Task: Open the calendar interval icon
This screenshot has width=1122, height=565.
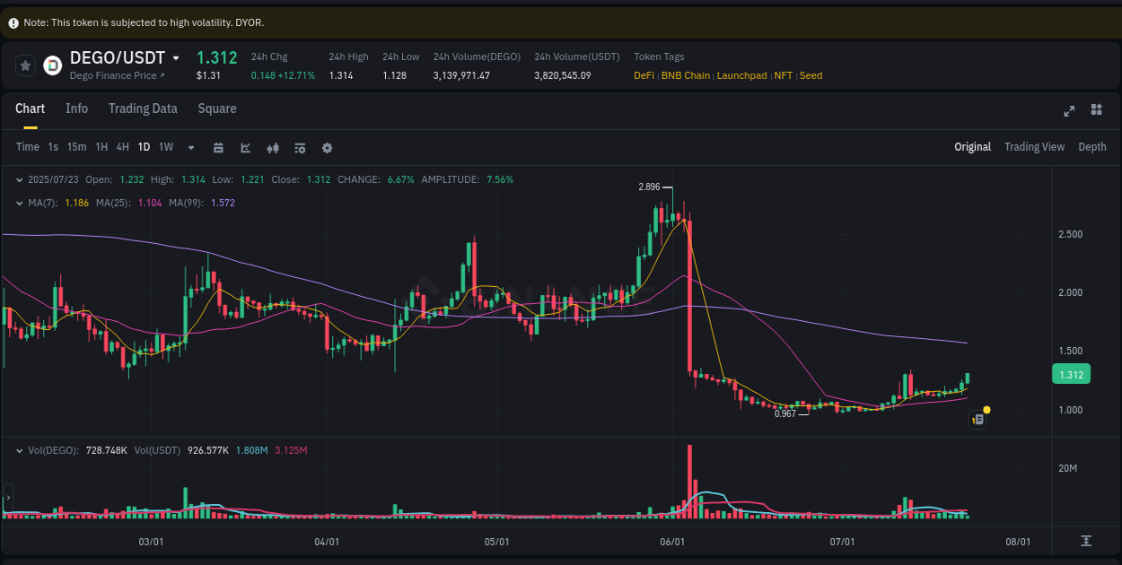Action: pos(218,147)
